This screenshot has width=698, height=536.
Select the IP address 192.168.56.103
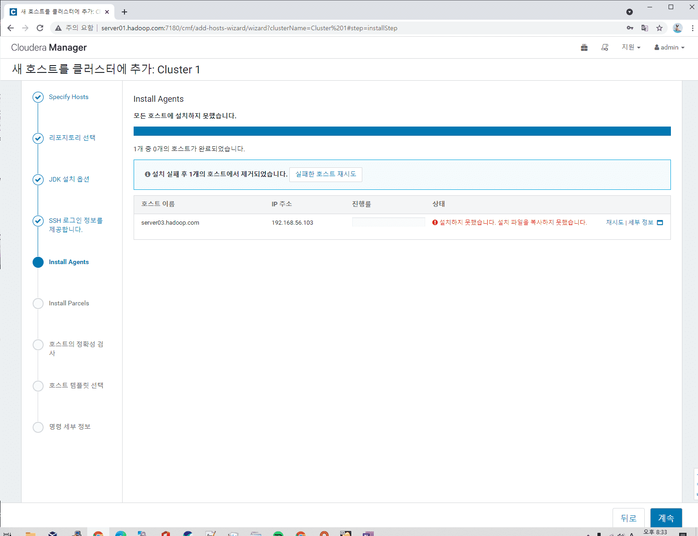292,223
